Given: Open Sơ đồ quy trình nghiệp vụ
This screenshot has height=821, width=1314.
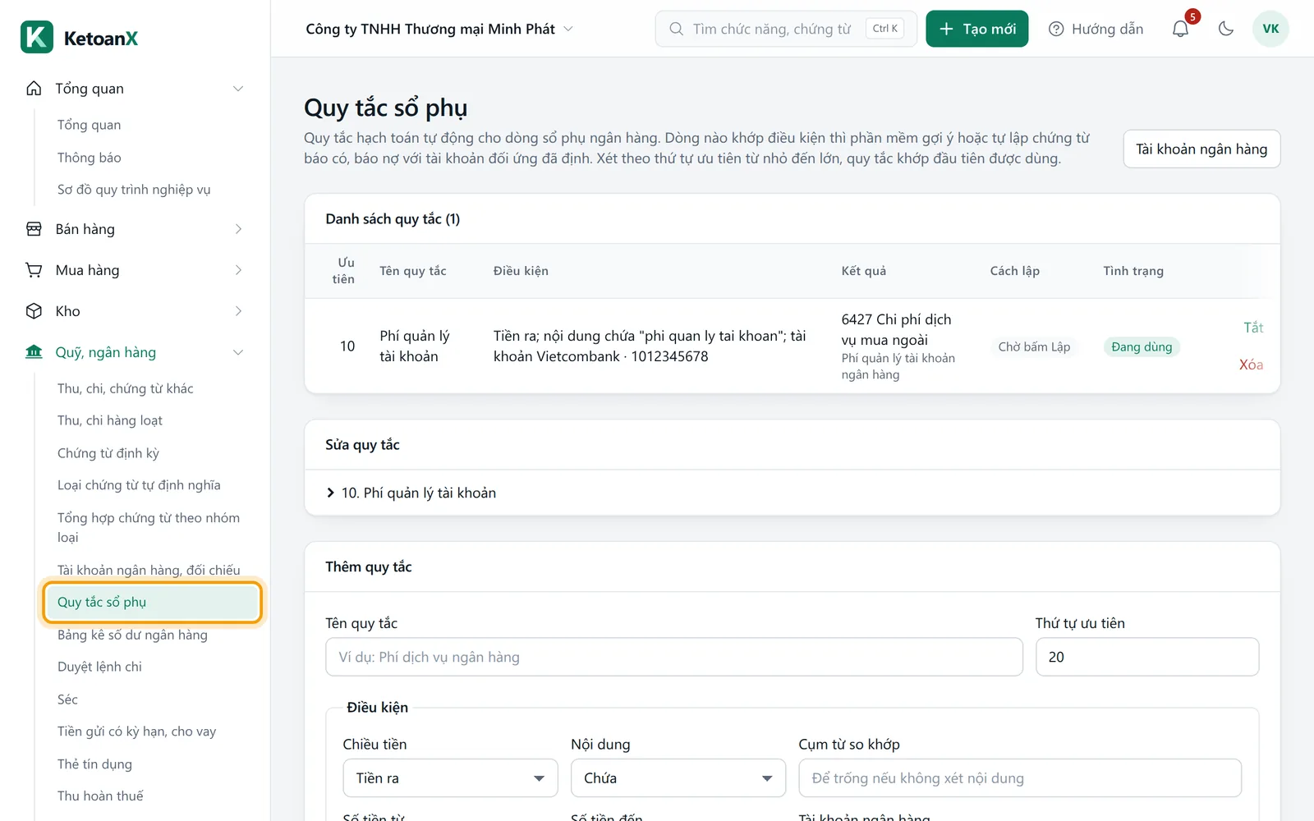Looking at the screenshot, I should [x=134, y=190].
